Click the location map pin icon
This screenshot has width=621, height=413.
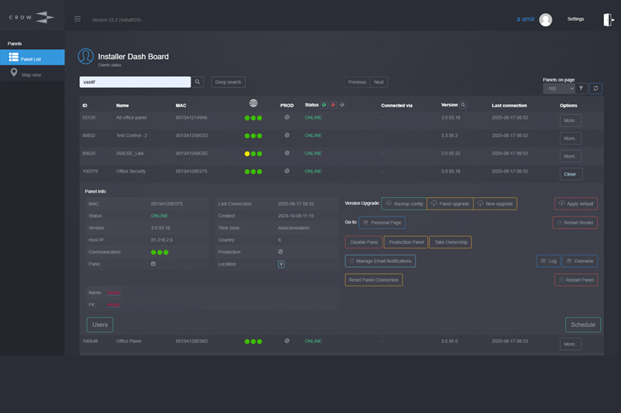pyautogui.click(x=281, y=264)
